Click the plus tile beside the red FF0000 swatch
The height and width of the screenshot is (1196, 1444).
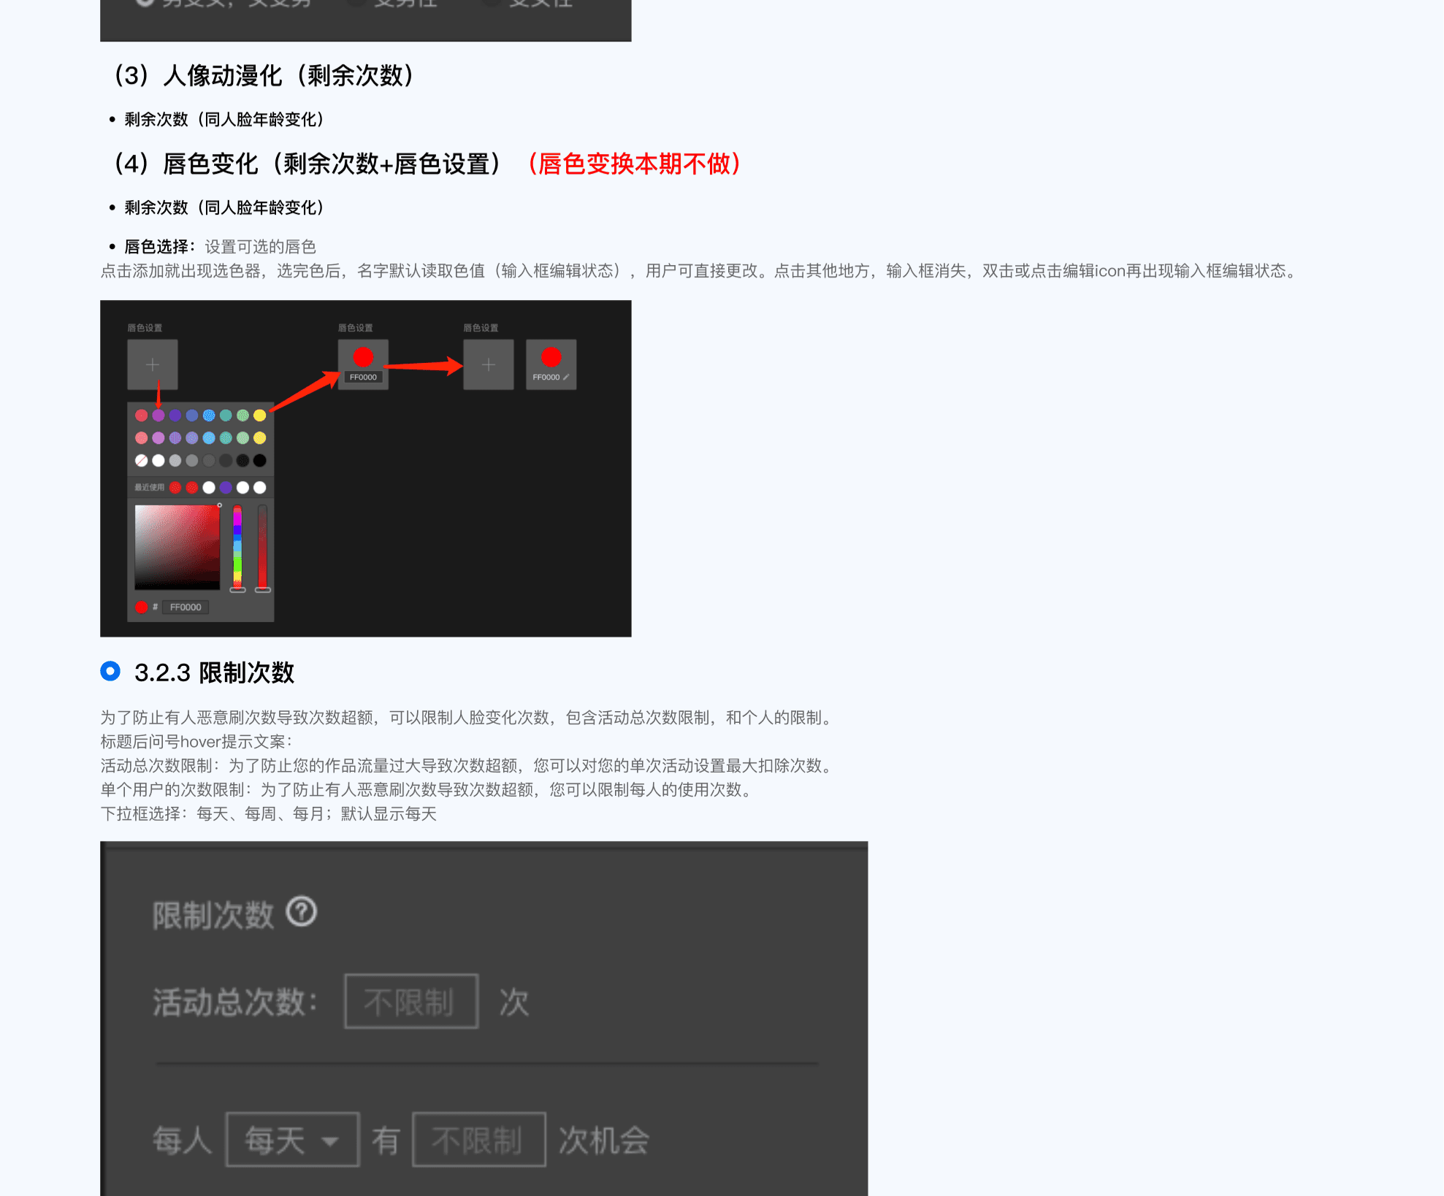click(488, 364)
